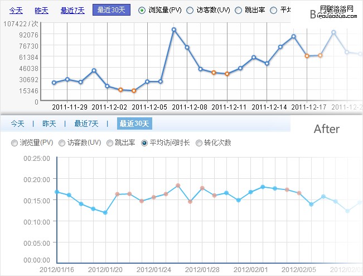Click 最近7天 link in top panel
The width and height of the screenshot is (363, 276).
pos(72,10)
